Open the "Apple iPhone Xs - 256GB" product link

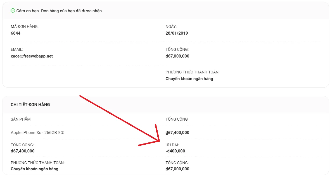point(34,133)
